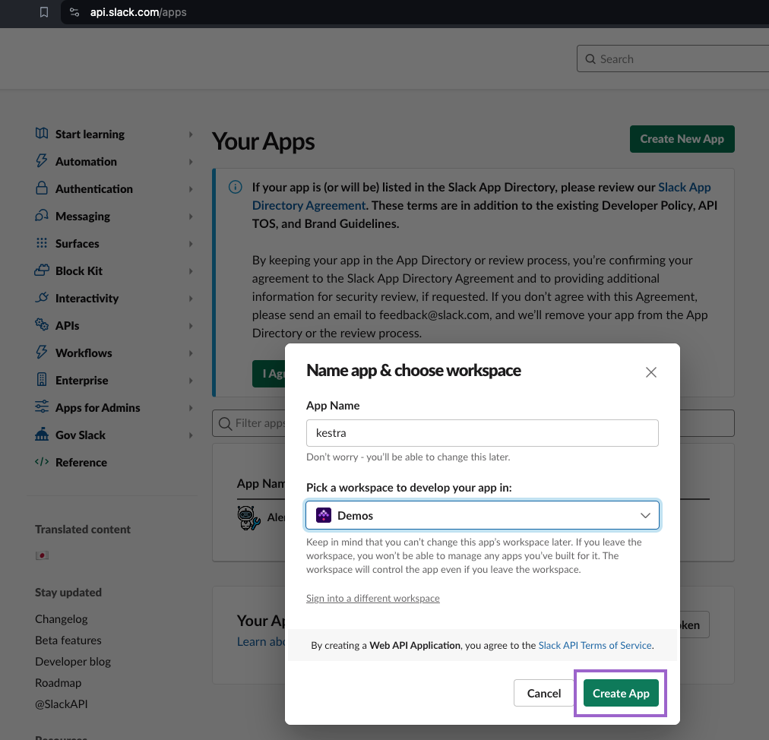Click the Gov Slack building icon
This screenshot has width=769, height=740.
(42, 435)
